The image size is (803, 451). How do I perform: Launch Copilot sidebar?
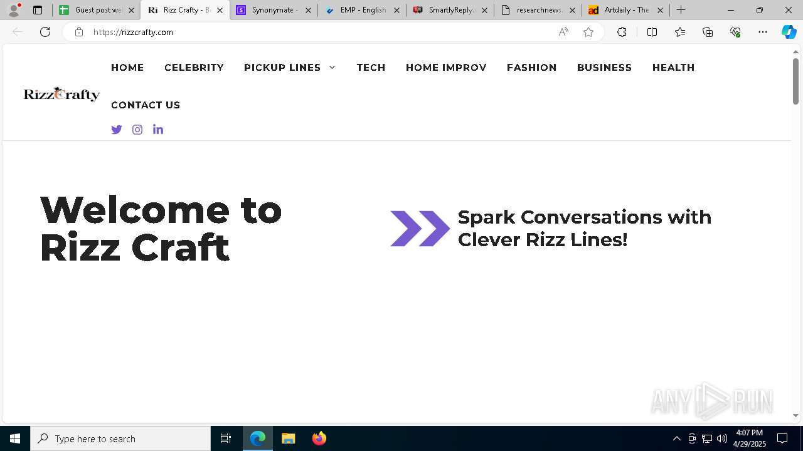point(789,32)
